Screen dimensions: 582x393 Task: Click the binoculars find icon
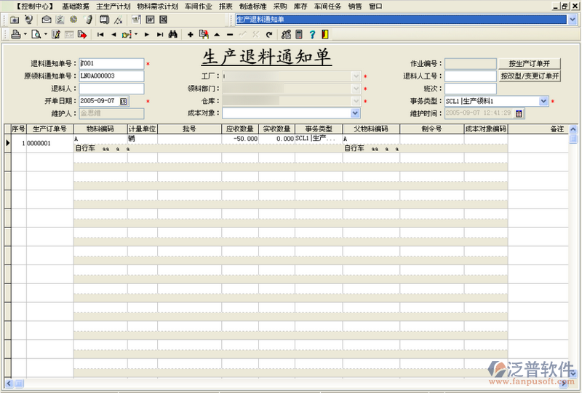(x=173, y=34)
